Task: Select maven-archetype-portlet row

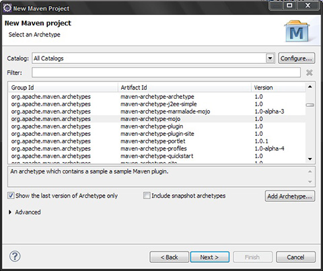Action: [x=157, y=141]
